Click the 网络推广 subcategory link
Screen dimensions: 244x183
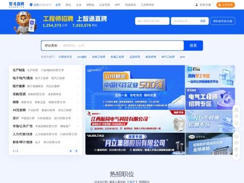66,126
